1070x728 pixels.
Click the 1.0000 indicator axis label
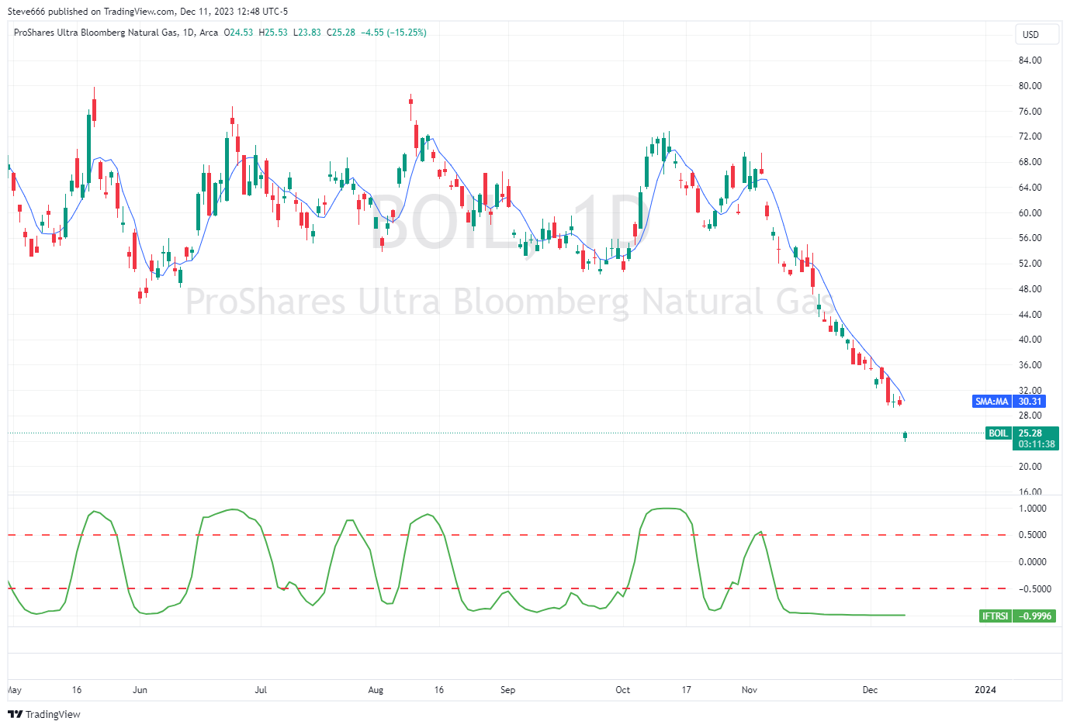1033,509
